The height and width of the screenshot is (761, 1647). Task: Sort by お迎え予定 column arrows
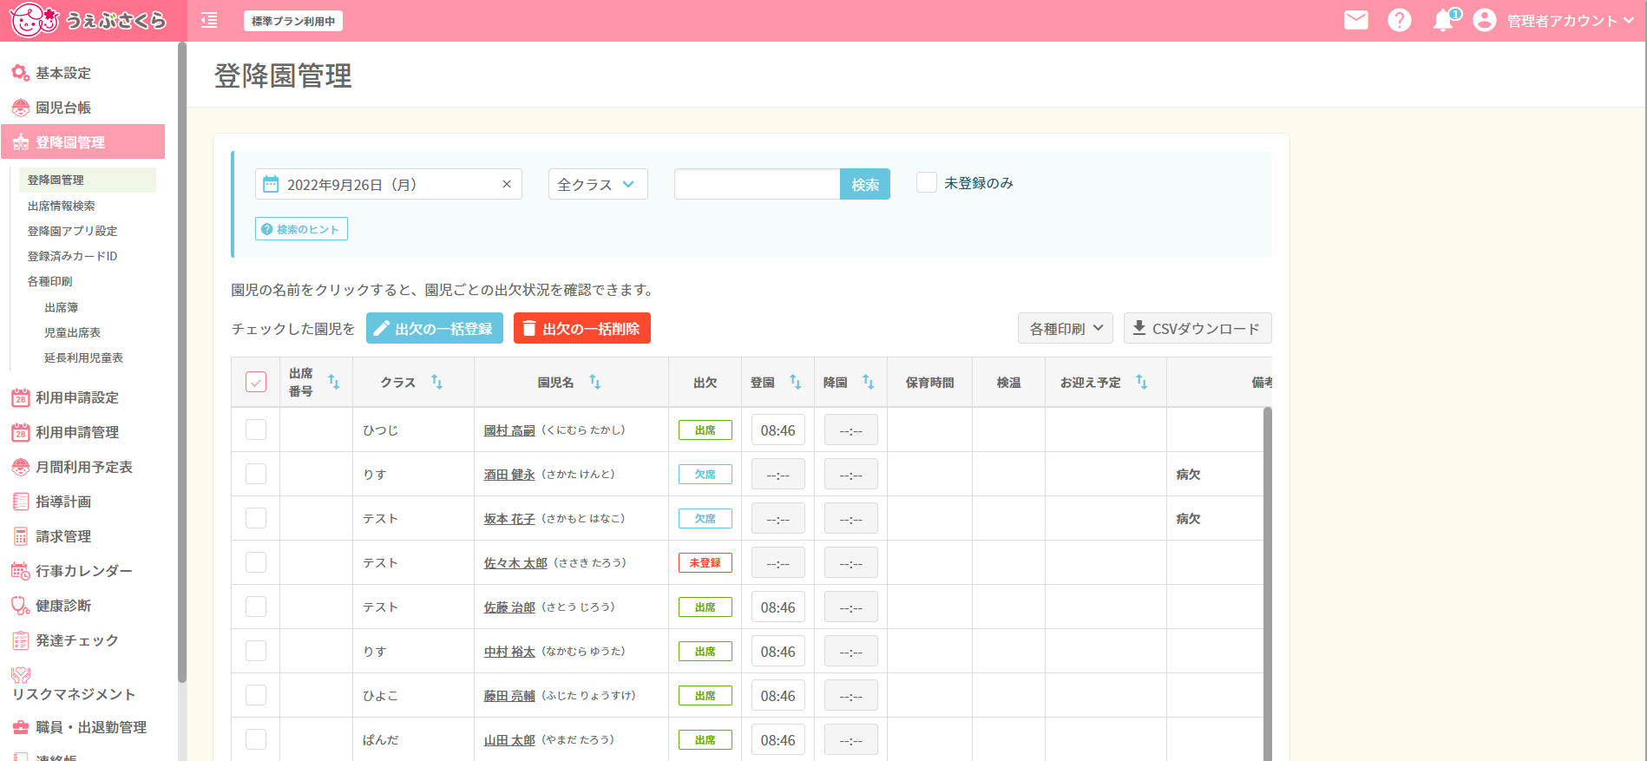[x=1142, y=382]
